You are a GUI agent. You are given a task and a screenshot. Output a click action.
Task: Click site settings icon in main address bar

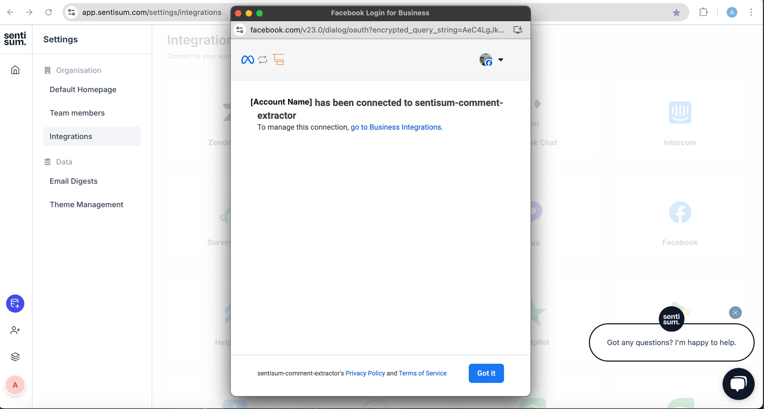(x=71, y=12)
